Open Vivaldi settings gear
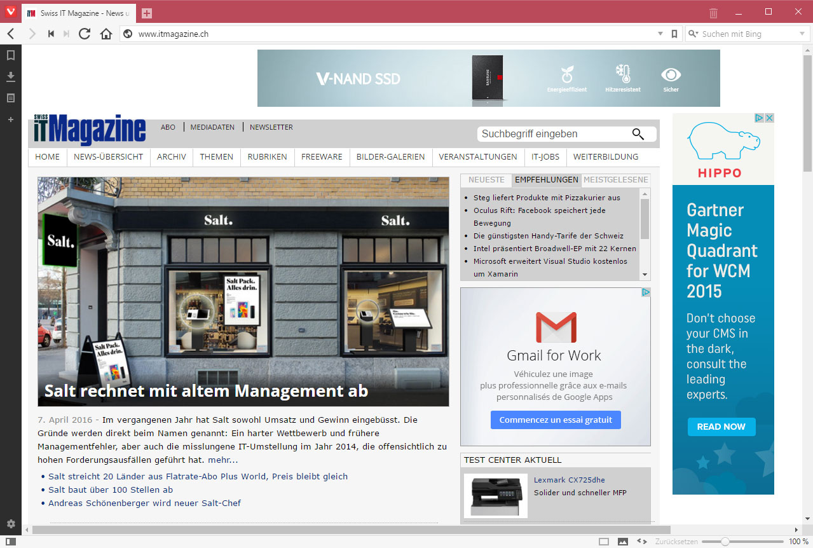The width and height of the screenshot is (813, 548). (11, 524)
